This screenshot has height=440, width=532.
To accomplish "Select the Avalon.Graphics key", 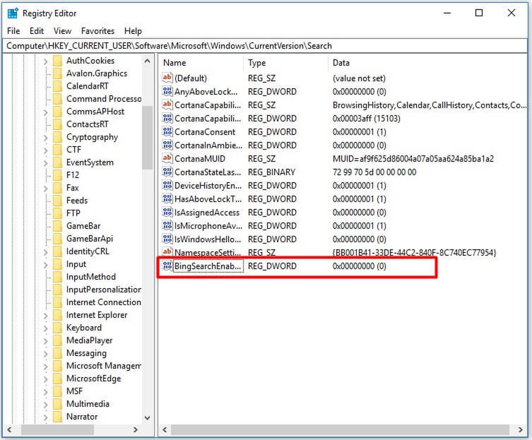I will tap(97, 74).
